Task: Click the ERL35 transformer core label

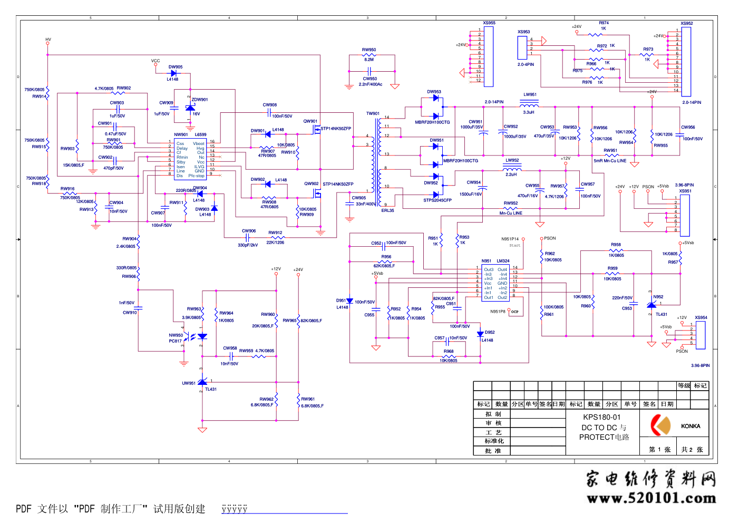Action: point(387,210)
